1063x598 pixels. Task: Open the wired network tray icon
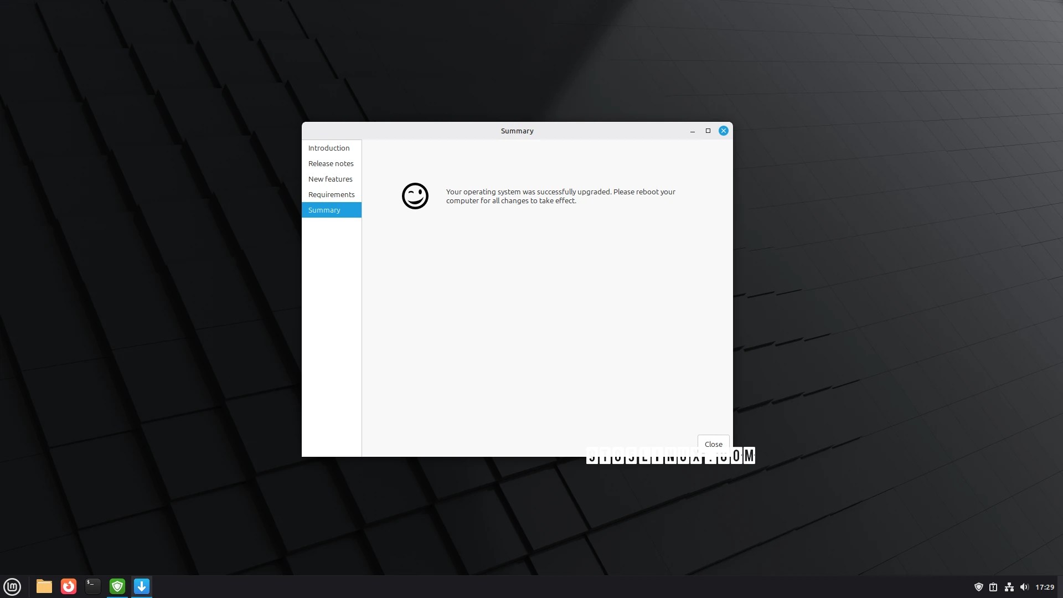pyautogui.click(x=1009, y=587)
